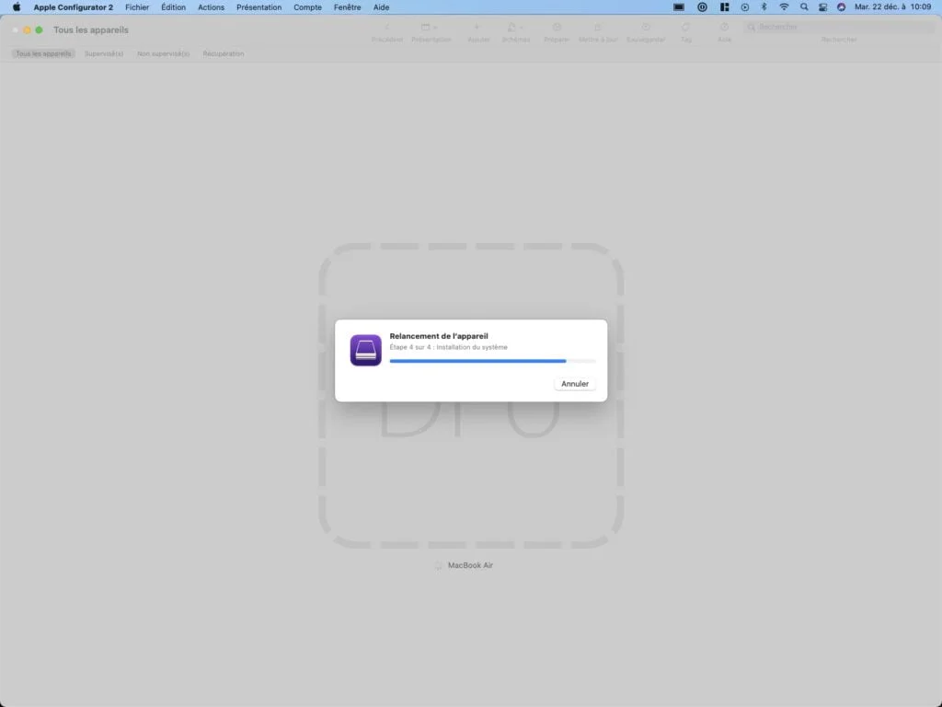Click the installation progress bar
The image size is (942, 707).
(x=492, y=361)
